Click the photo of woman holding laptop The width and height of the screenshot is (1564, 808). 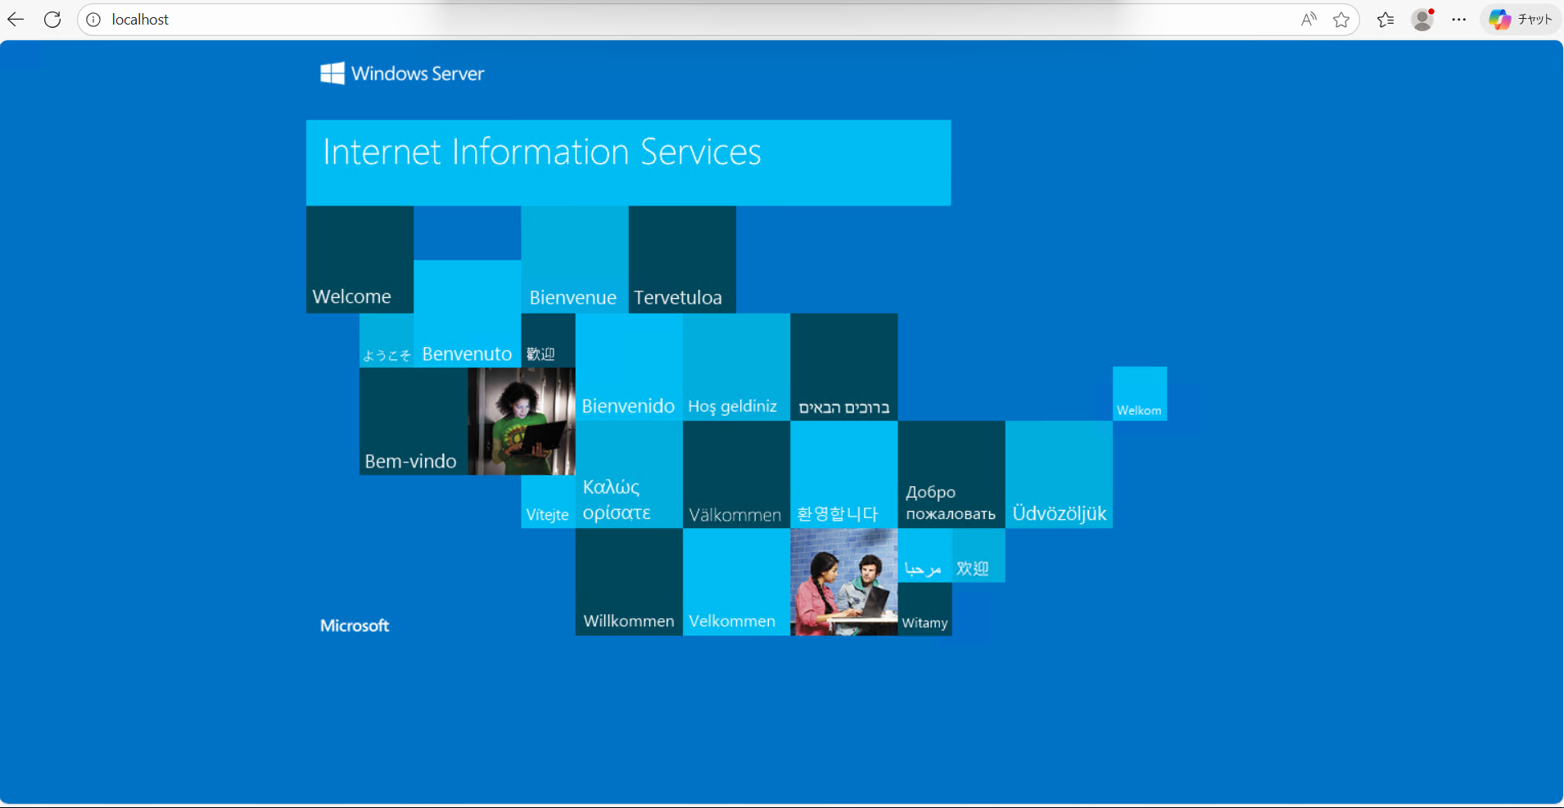click(522, 421)
